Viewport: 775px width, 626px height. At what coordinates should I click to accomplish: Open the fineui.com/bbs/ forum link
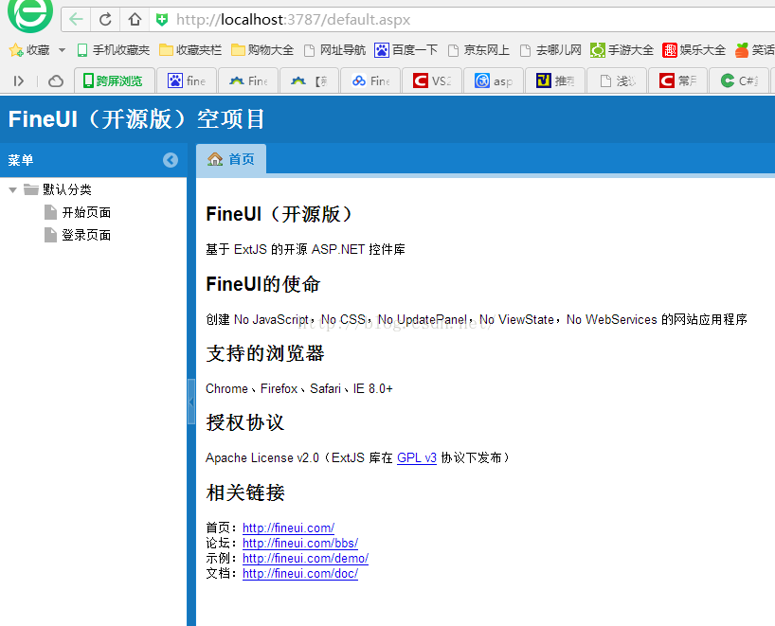coord(300,544)
